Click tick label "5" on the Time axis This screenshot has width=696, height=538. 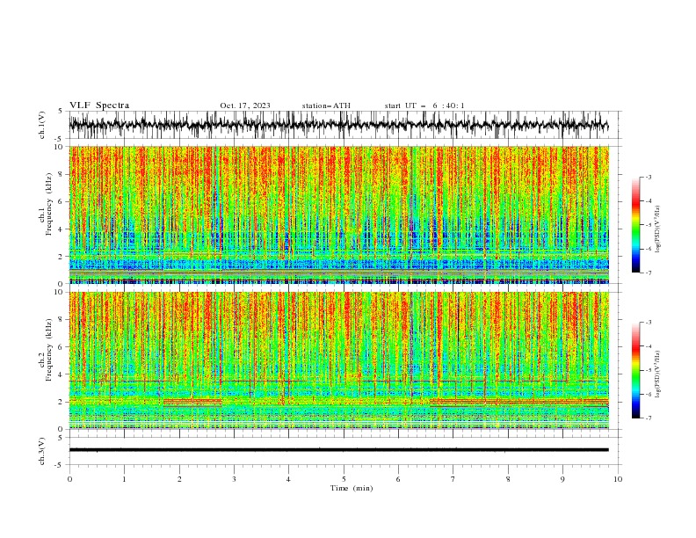coord(344,479)
